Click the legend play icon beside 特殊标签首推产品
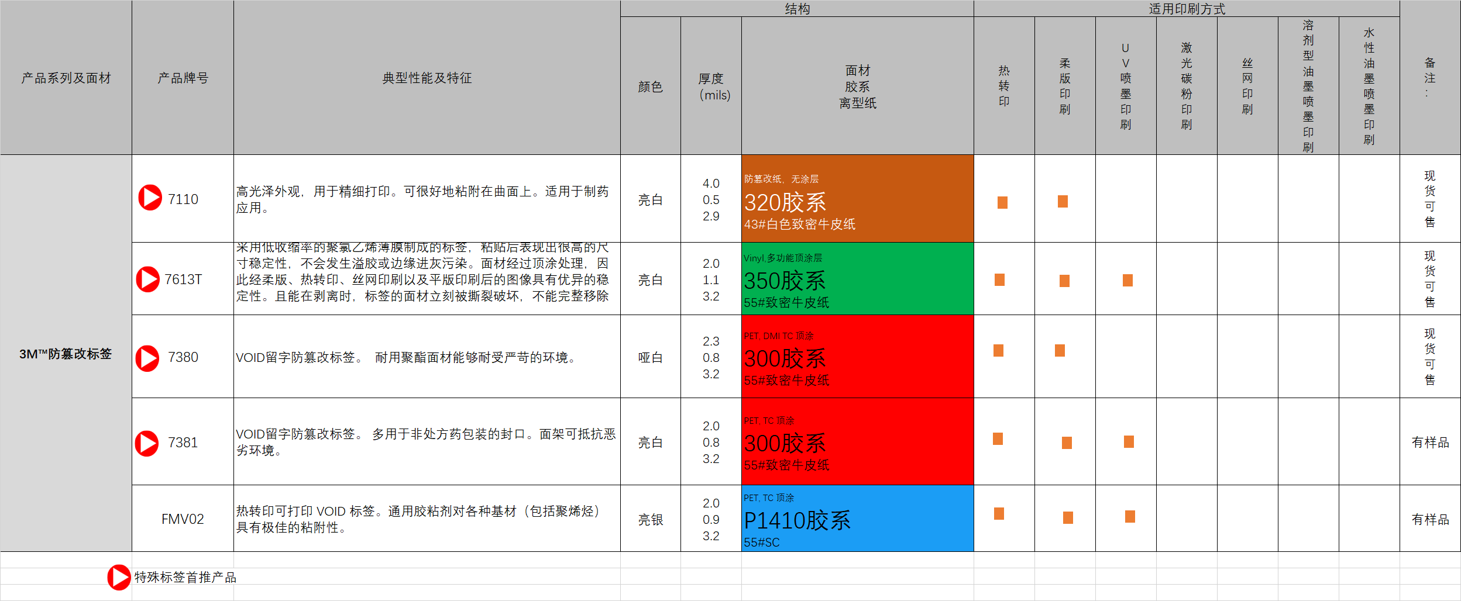The image size is (1461, 601). tap(119, 577)
